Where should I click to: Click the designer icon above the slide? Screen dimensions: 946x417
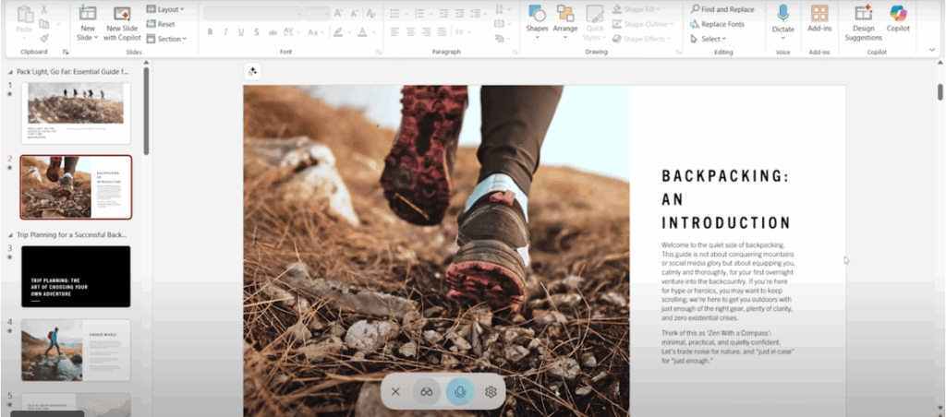point(252,72)
